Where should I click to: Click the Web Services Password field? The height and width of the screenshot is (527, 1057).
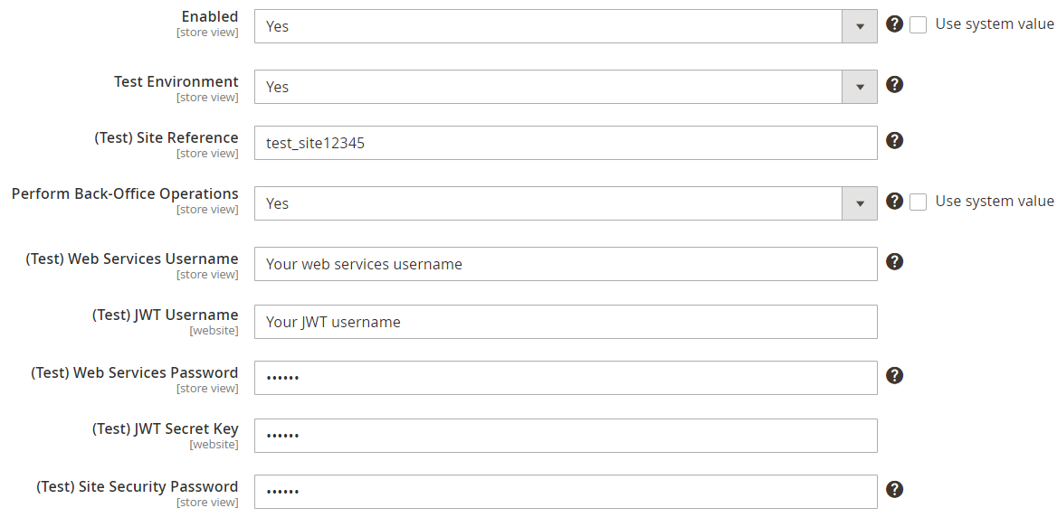566,378
